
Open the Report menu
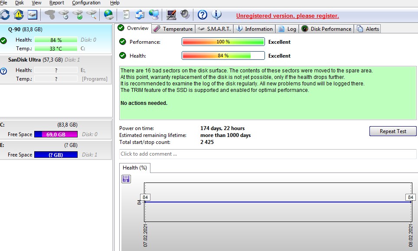tap(57, 3)
